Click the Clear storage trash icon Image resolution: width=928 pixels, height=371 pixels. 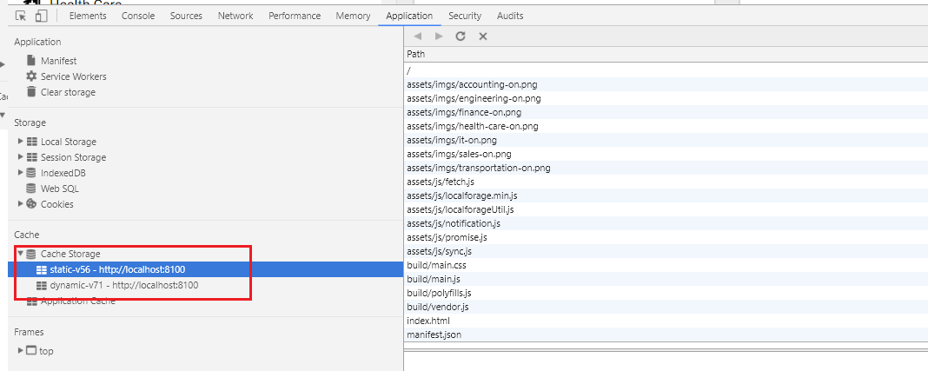31,92
